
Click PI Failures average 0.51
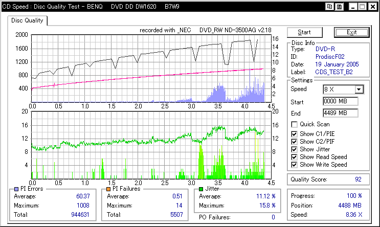tap(177, 196)
